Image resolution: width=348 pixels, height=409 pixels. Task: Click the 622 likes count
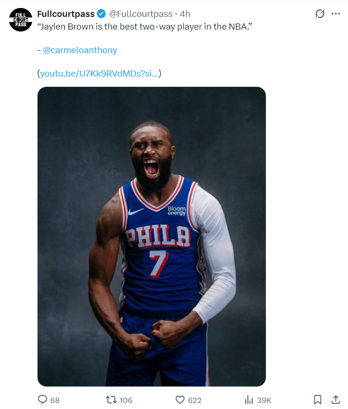click(x=194, y=400)
